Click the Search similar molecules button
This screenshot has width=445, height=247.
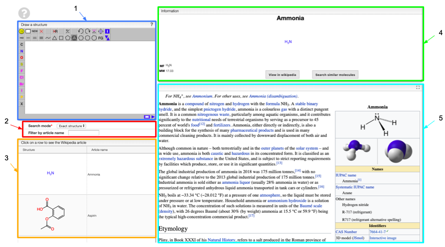[335, 75]
